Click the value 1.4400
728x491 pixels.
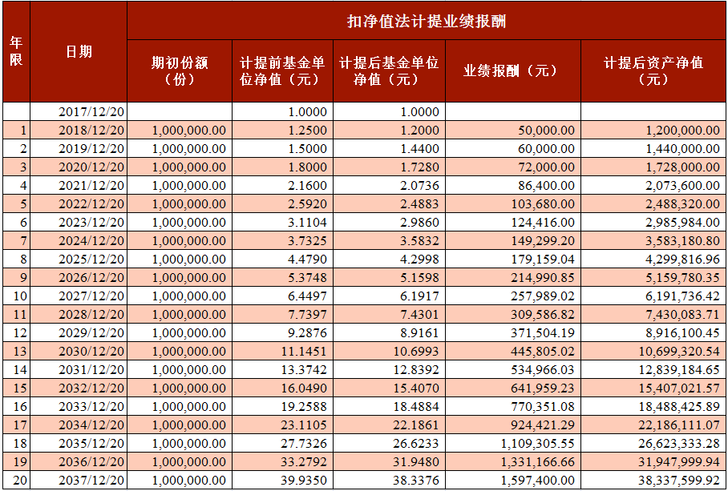389,149
